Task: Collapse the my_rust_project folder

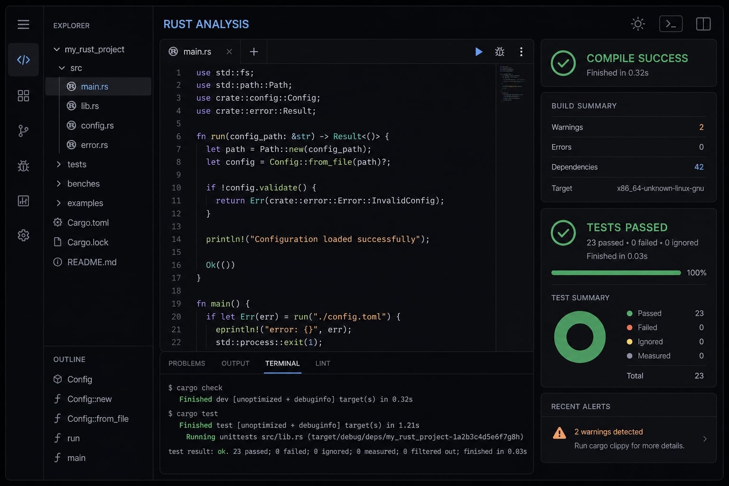Action: (56, 49)
